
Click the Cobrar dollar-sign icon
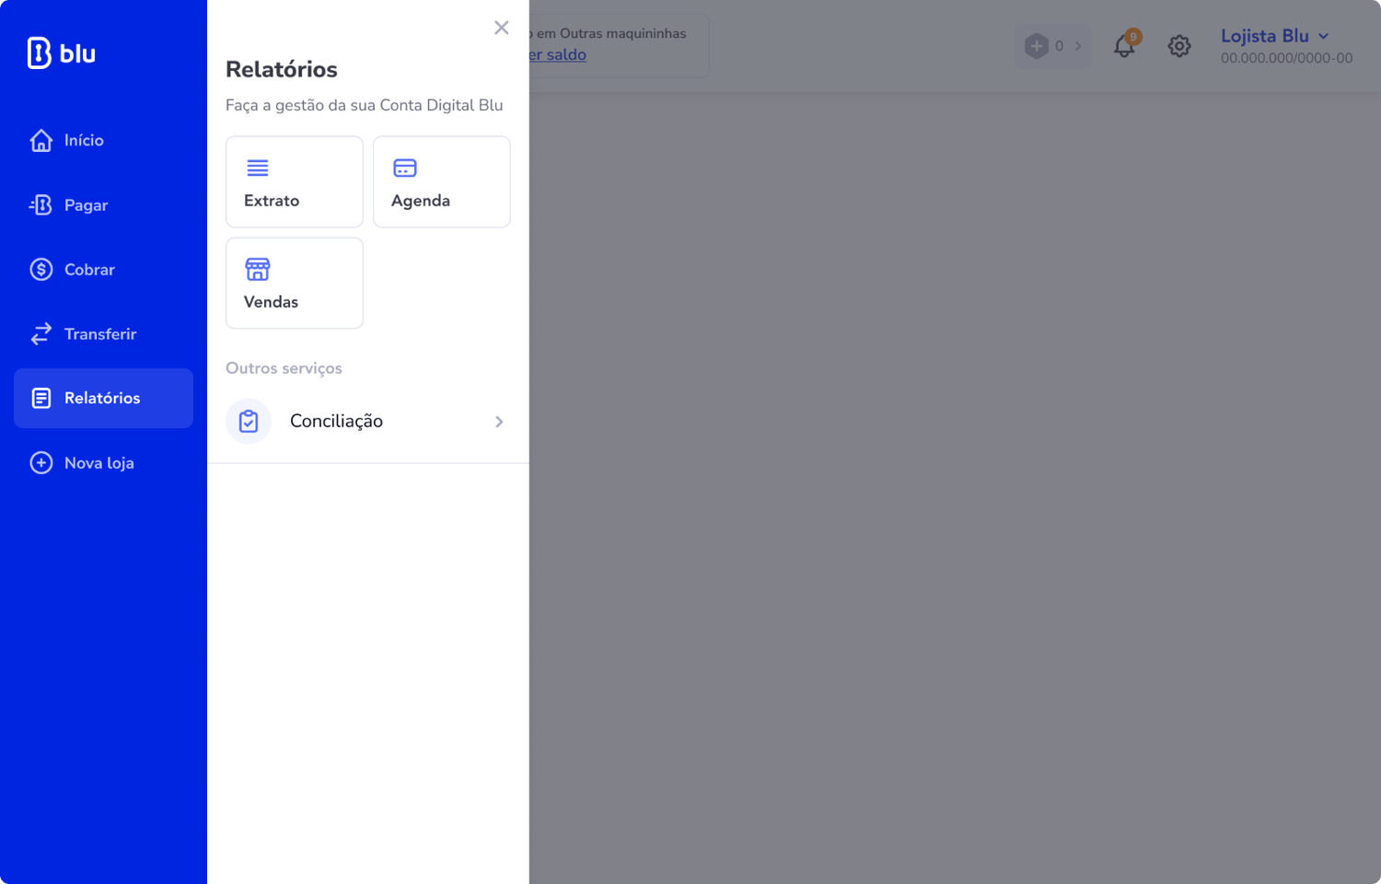click(x=41, y=269)
